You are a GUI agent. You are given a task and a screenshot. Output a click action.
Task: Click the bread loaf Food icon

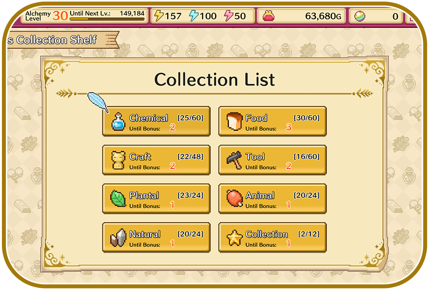[x=234, y=121]
